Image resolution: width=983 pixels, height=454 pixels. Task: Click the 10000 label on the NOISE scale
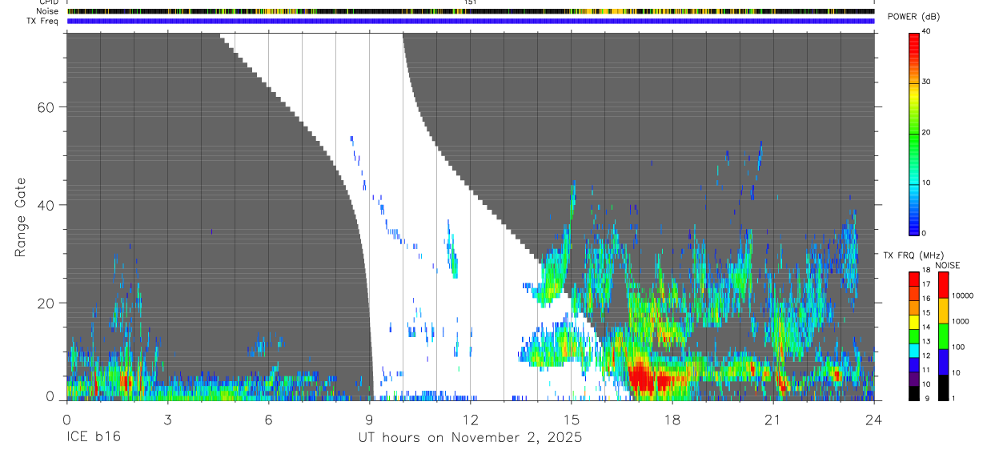pos(963,296)
